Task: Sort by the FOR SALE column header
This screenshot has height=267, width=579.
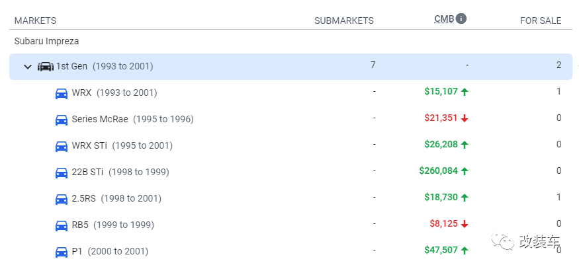Action: point(541,20)
